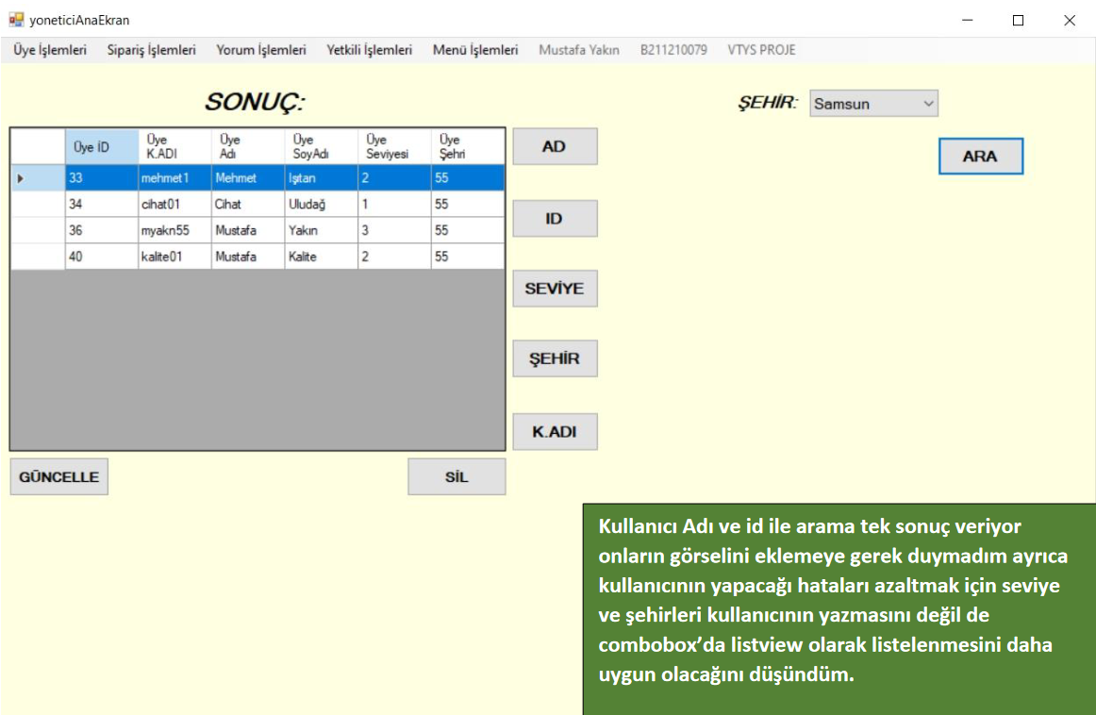Select the row with username cihat01

tap(174, 205)
